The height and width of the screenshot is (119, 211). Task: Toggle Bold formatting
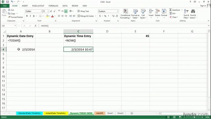27,16
